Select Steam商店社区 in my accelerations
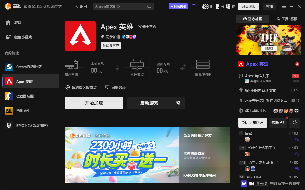305x190 pixels. pos(30,67)
